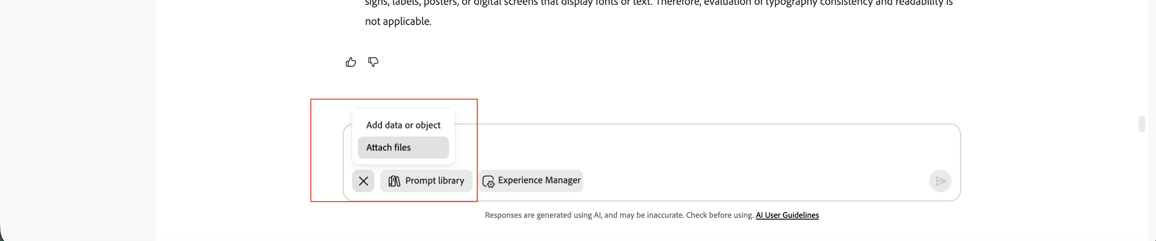
Task: Click the Experience Manager gear-page icon
Action: (x=488, y=181)
